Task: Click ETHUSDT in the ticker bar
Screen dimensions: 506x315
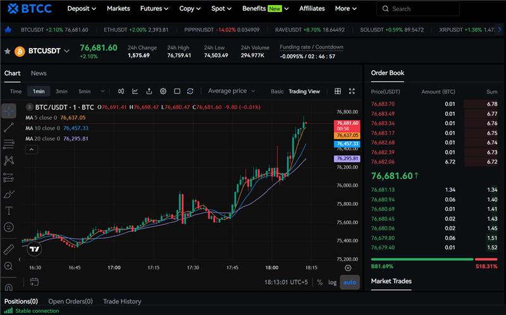Action: coord(136,30)
